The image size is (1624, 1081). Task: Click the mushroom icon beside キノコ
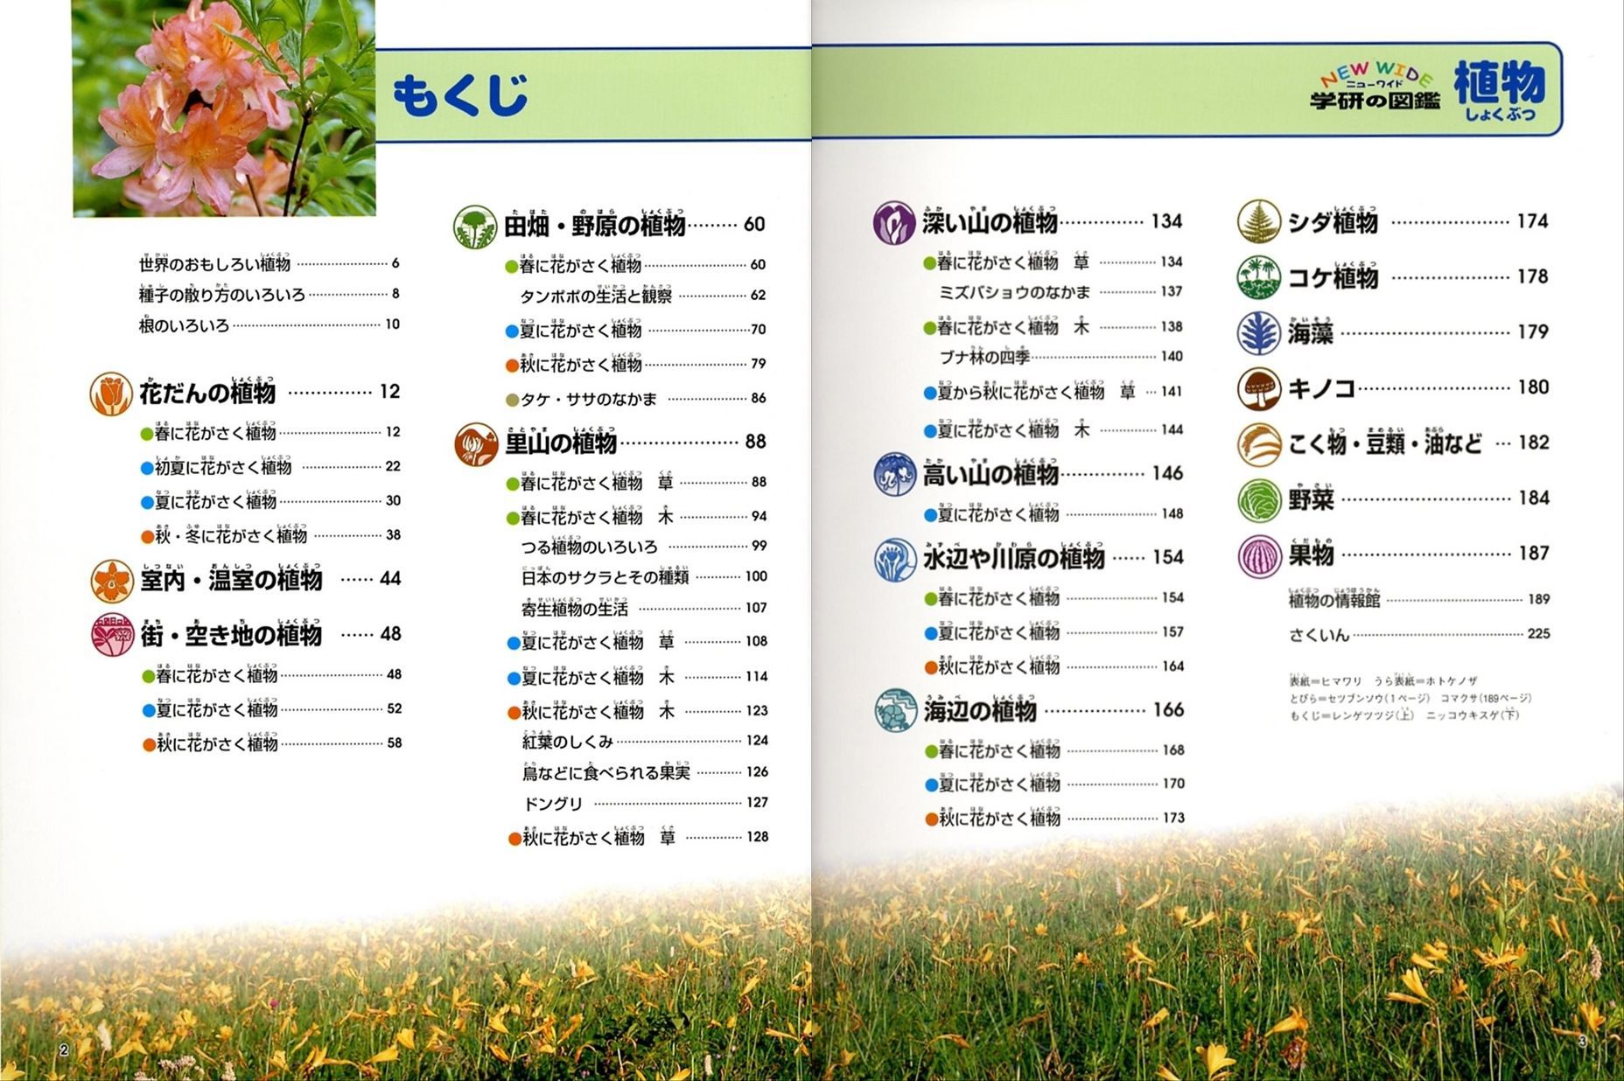pos(1259,388)
